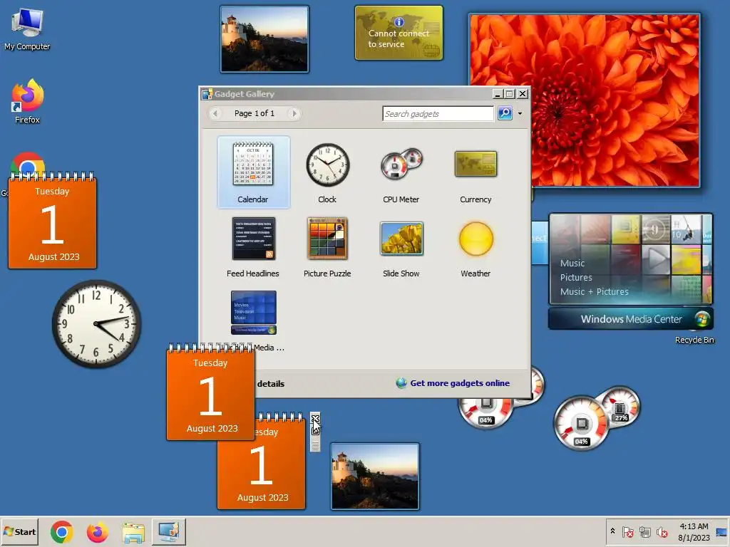Click the Windows Media Center banner button

[631, 319]
